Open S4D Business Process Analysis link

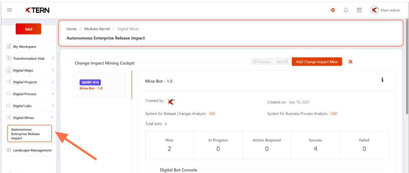334,114
